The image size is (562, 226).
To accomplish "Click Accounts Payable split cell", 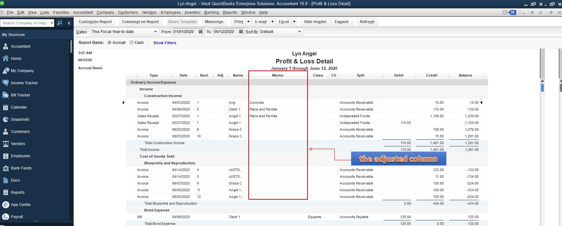I will point(354,217).
